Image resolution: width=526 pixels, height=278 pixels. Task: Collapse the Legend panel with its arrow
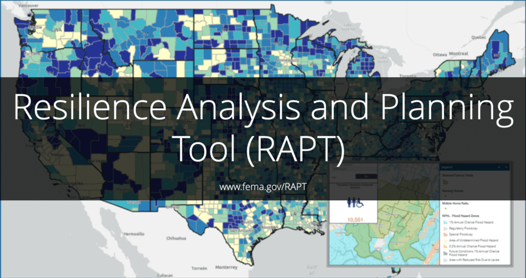pyautogui.click(x=500, y=167)
